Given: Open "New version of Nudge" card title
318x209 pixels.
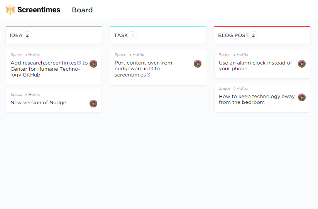Looking at the screenshot, I should coord(38,103).
